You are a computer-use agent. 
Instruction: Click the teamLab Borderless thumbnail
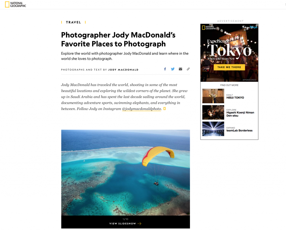pos(213,129)
